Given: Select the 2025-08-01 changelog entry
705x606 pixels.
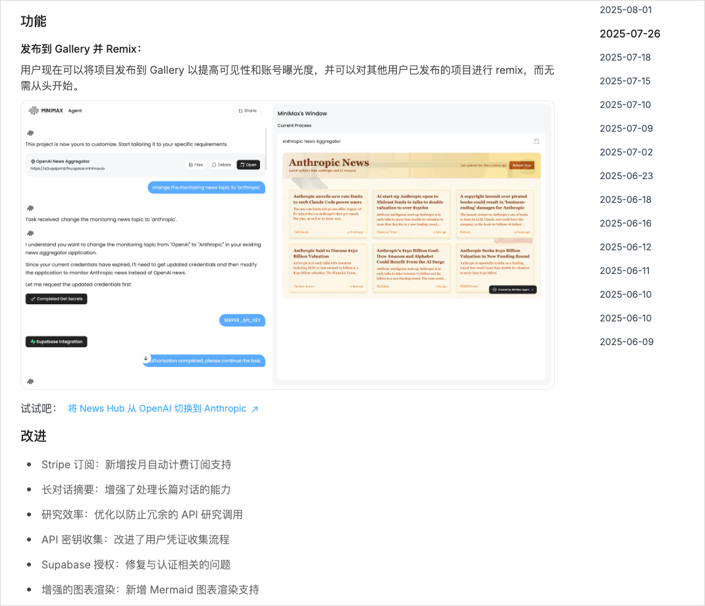Looking at the screenshot, I should [625, 10].
